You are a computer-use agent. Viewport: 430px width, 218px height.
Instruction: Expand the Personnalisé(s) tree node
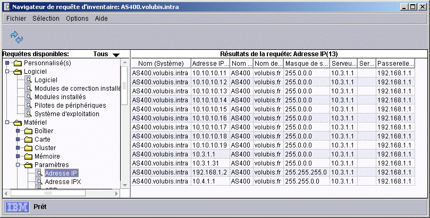(x=7, y=63)
